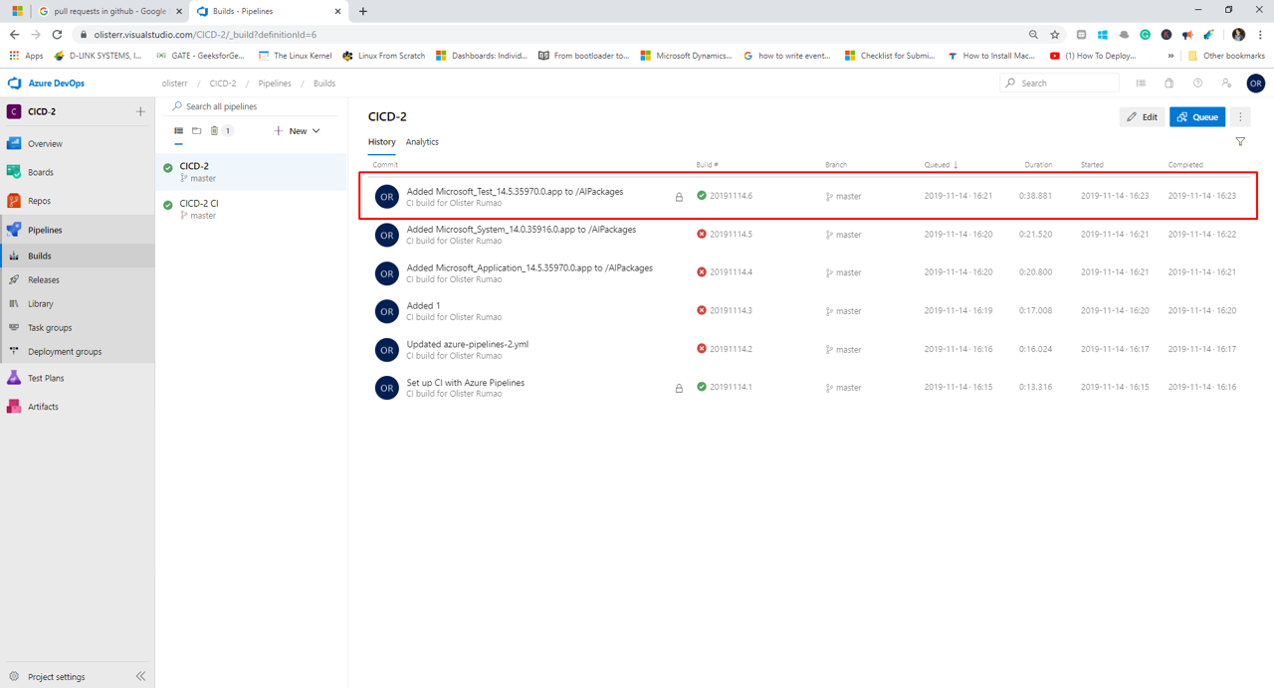1274x688 pixels.
Task: Open user settings icon in the header
Action: click(1226, 84)
